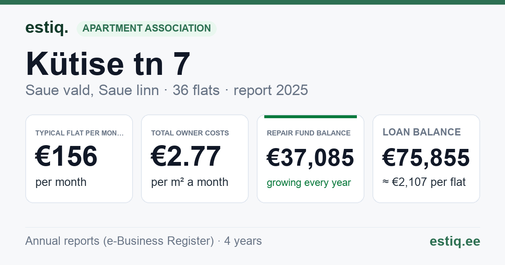Click the TOTAL OWNER COSTS label

click(x=190, y=133)
